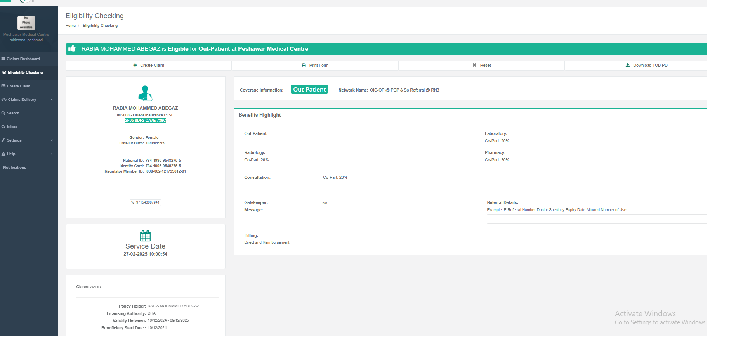Click the Service Date calendar icon
The width and height of the screenshot is (743, 360).
(x=145, y=235)
